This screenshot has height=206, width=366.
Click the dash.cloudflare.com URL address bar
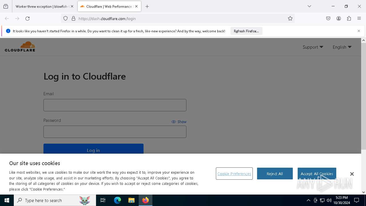[x=177, y=19]
